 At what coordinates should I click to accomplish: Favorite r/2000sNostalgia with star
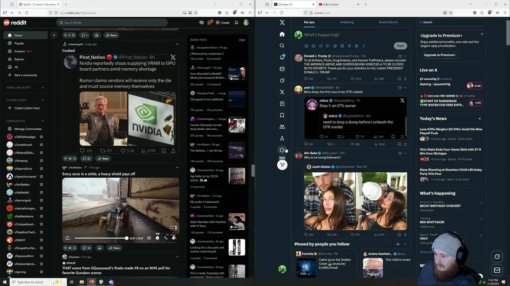pos(41,137)
